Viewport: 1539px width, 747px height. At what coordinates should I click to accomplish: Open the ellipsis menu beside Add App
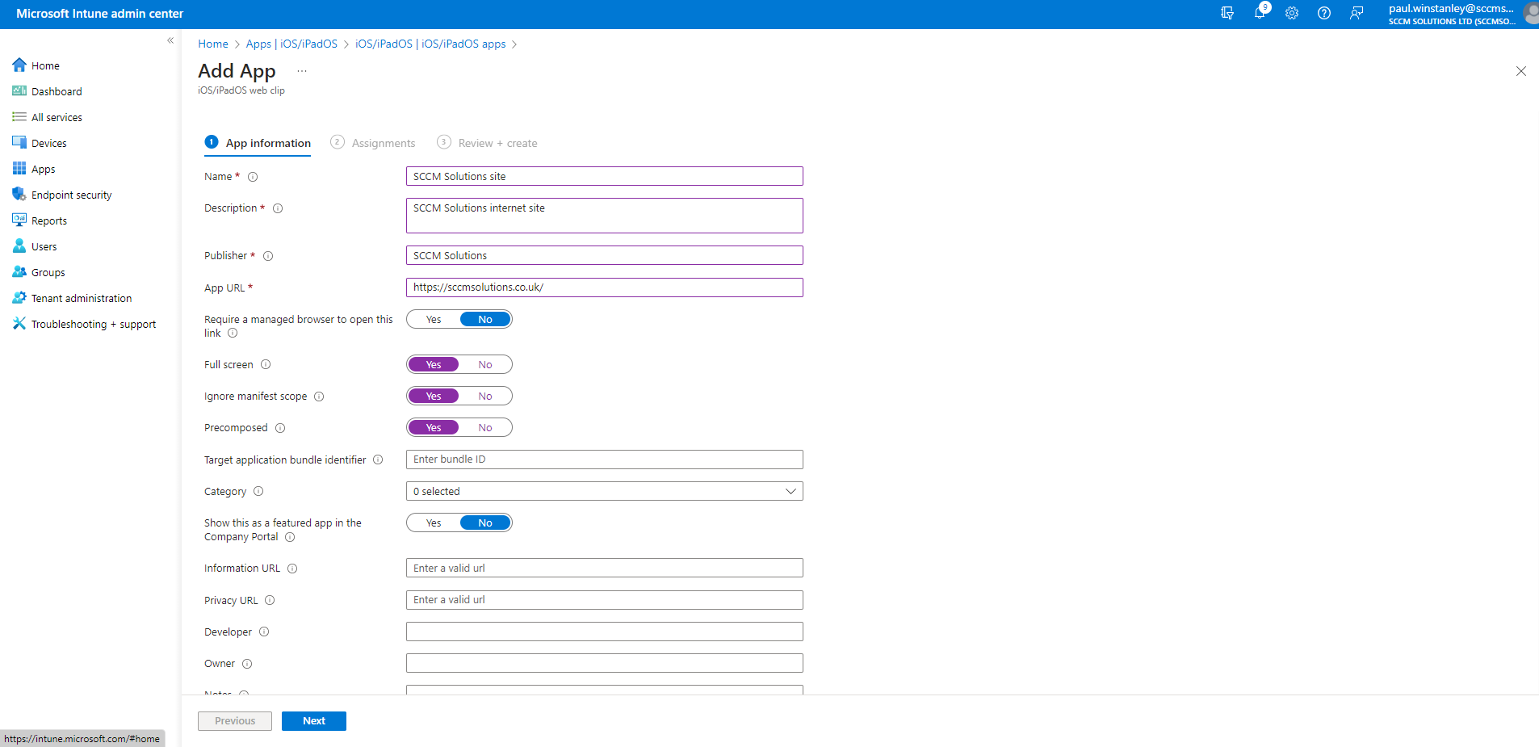click(302, 71)
